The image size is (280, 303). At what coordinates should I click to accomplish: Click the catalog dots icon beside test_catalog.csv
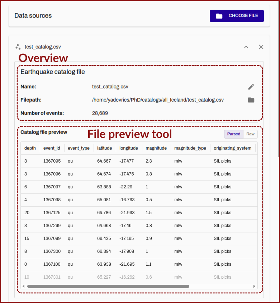[18, 47]
